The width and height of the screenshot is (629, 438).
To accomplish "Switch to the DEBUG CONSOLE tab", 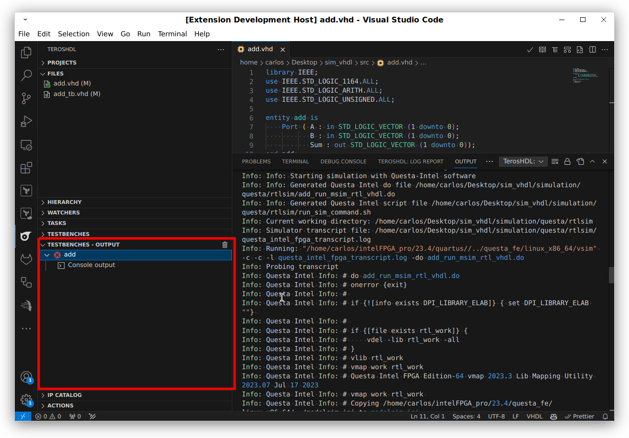I will pos(343,161).
